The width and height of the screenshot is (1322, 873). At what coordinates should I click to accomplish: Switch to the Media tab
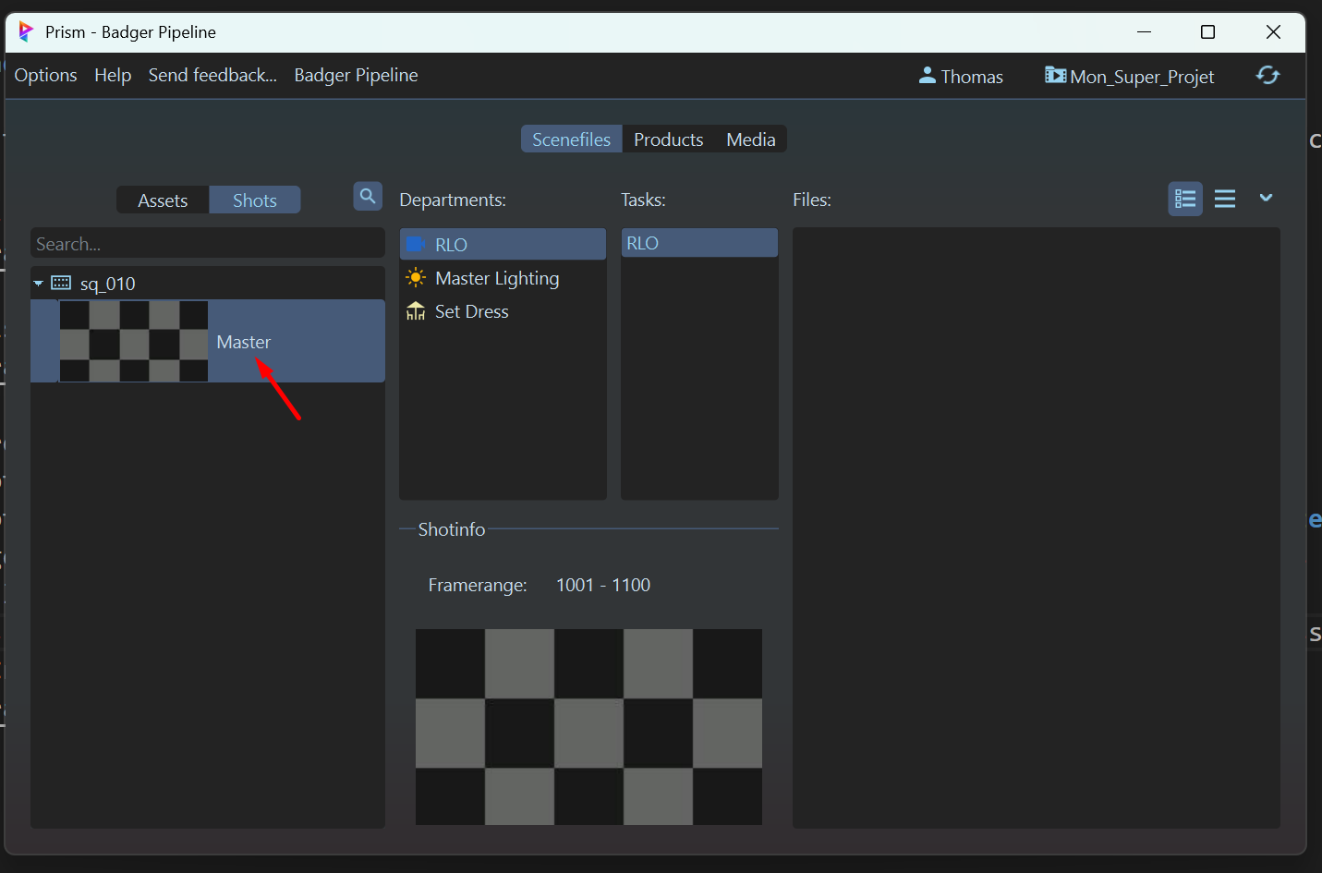tap(750, 139)
